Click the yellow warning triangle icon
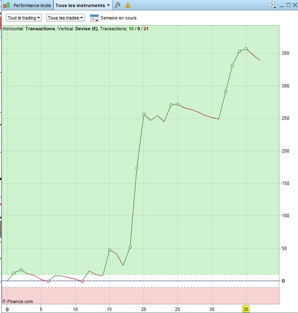The image size is (298, 313). click(128, 5)
